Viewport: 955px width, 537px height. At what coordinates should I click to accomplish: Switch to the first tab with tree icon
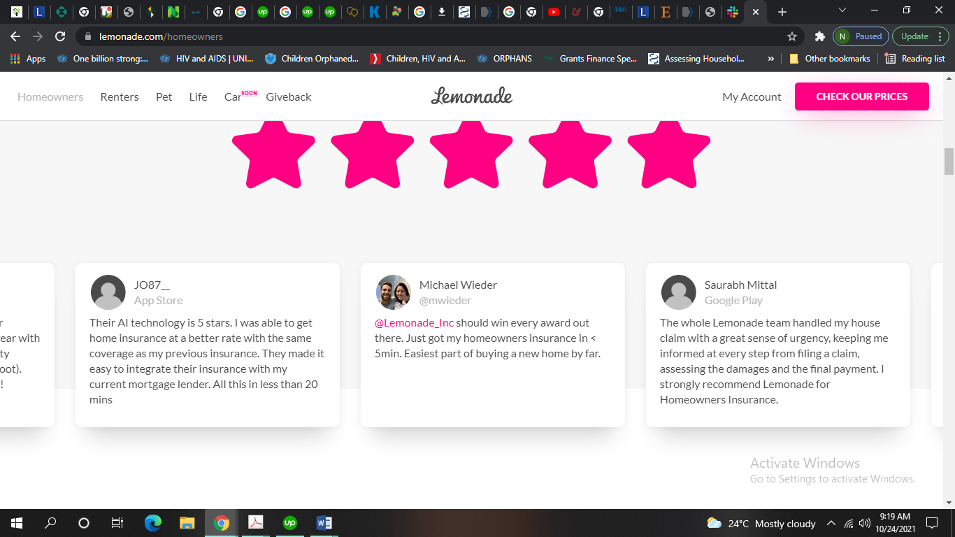[16, 12]
